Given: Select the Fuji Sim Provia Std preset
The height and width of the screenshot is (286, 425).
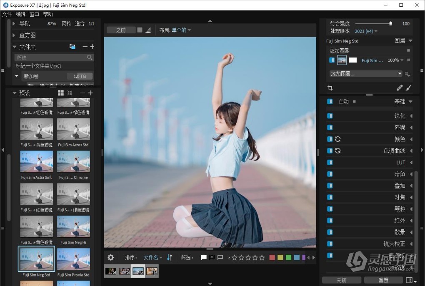Looking at the screenshot, I should [x=74, y=258].
